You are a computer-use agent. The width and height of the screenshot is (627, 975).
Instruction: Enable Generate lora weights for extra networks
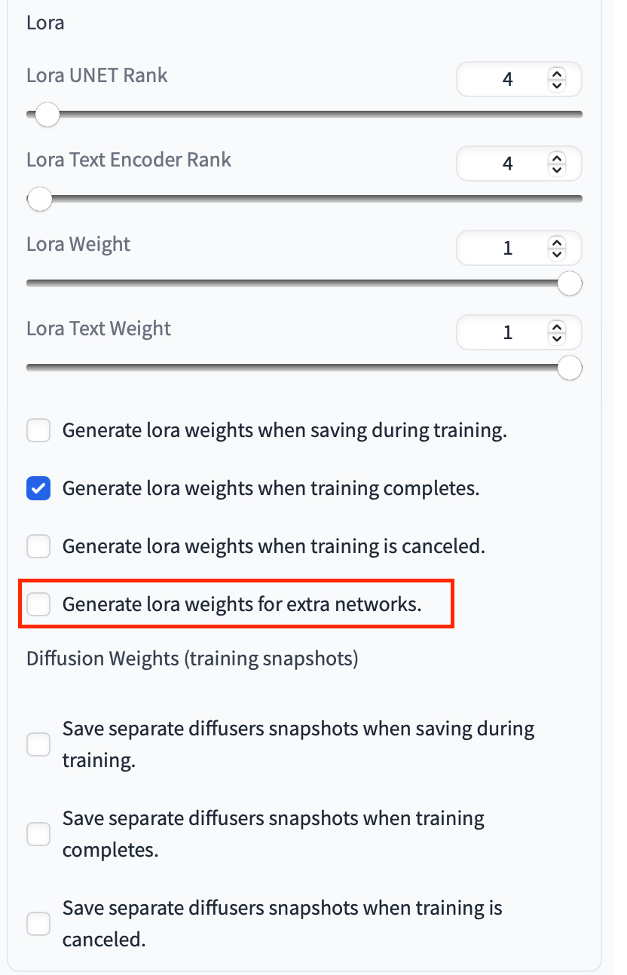(38, 604)
